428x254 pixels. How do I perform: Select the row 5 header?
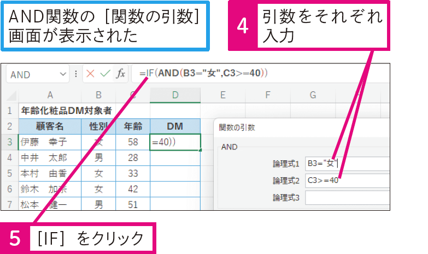[10, 174]
